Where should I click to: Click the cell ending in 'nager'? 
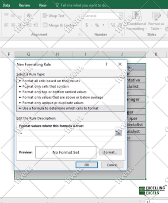[136, 99]
